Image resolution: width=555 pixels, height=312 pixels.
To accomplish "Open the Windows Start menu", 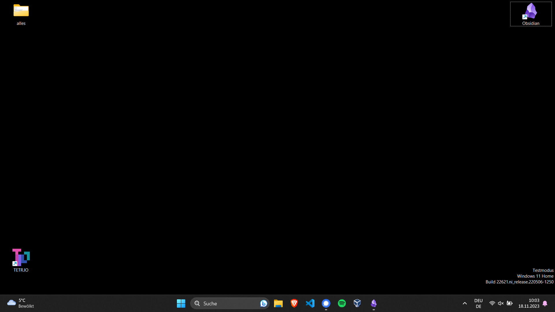I will click(x=181, y=303).
